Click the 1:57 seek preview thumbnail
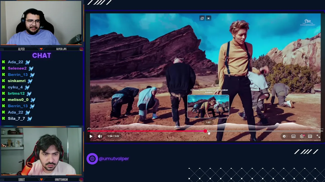The height and width of the screenshot is (182, 325). pos(208,106)
